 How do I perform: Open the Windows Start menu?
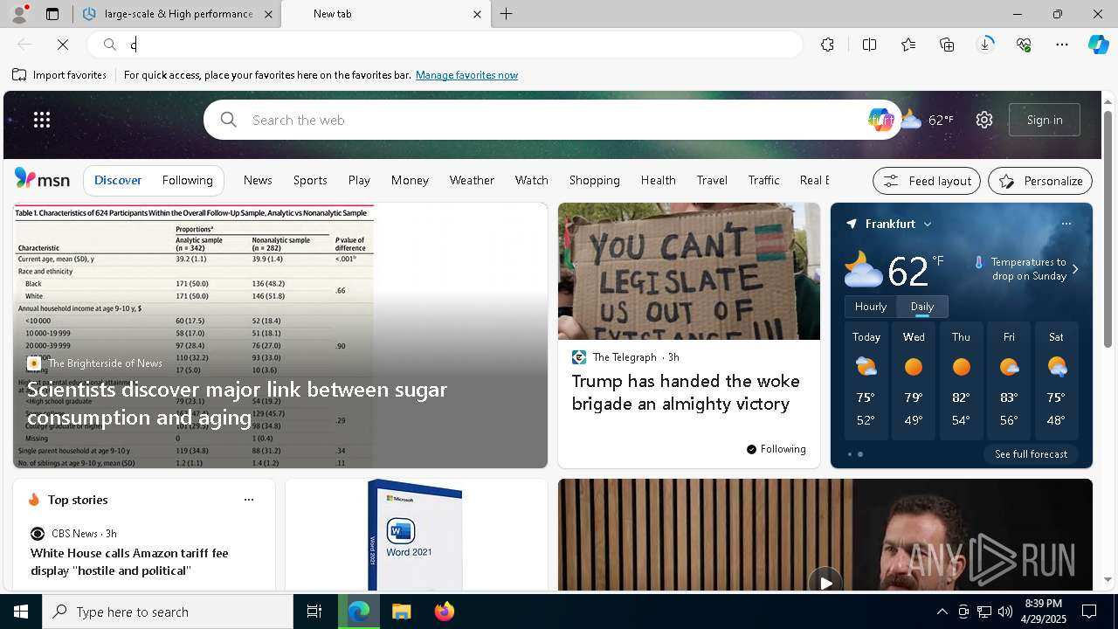click(21, 612)
